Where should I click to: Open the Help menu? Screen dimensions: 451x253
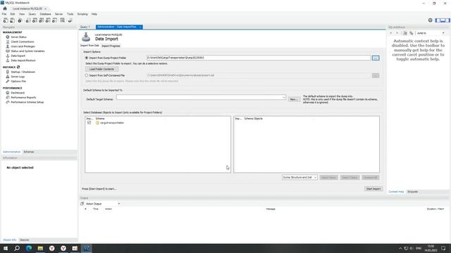pos(94,14)
